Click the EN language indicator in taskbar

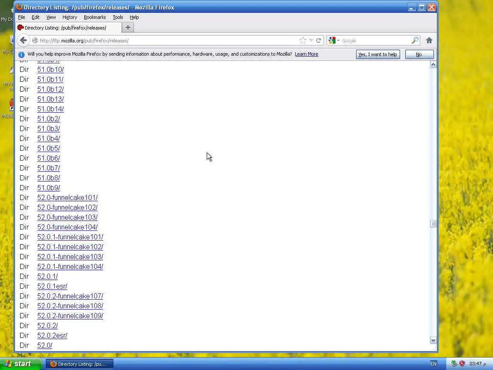[433, 364]
